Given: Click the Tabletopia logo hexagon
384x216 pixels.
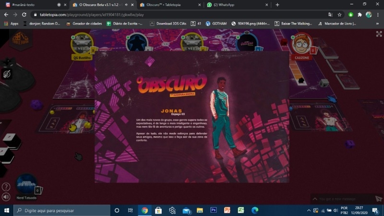Looking at the screenshot, I should pyautogui.click(x=21, y=40).
